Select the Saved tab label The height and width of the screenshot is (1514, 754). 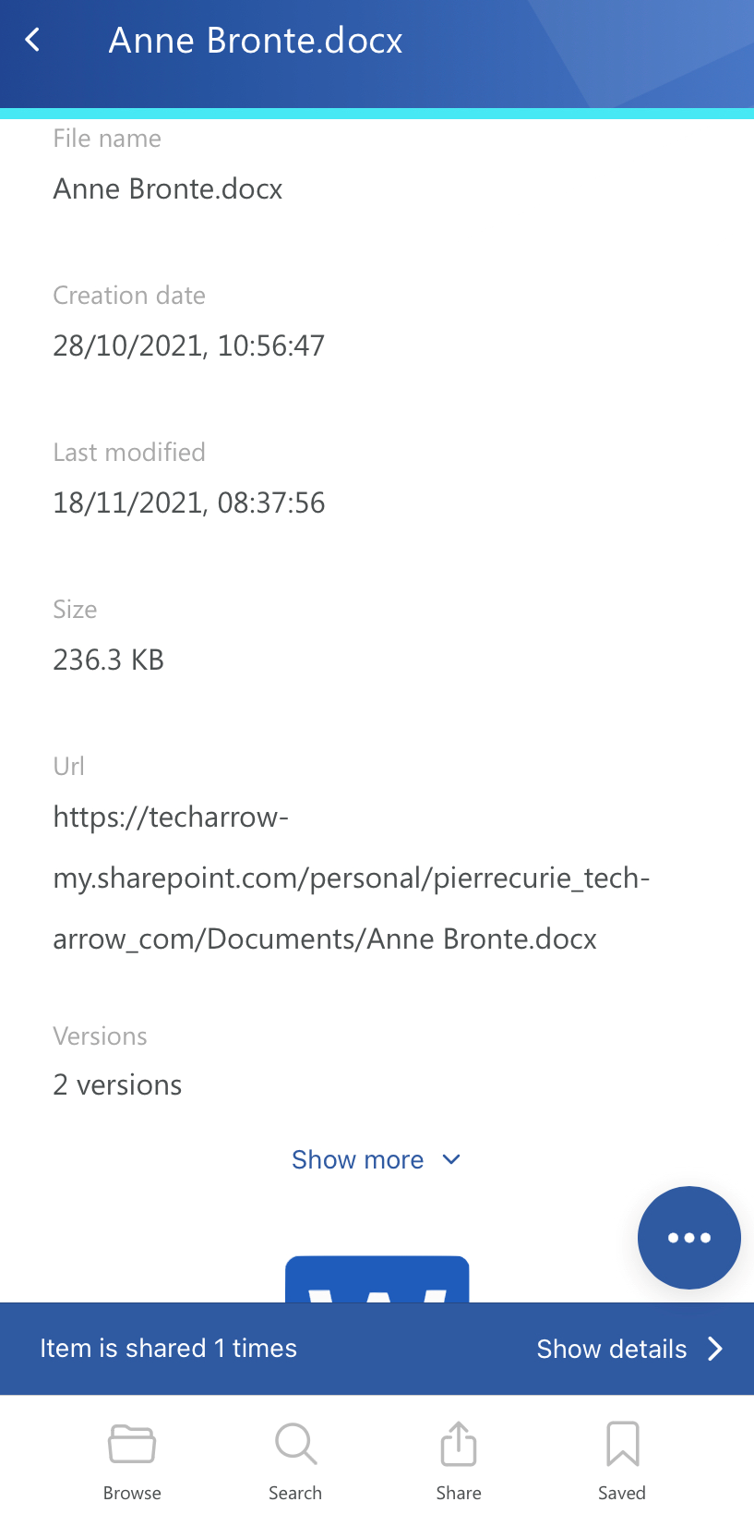tap(622, 1493)
